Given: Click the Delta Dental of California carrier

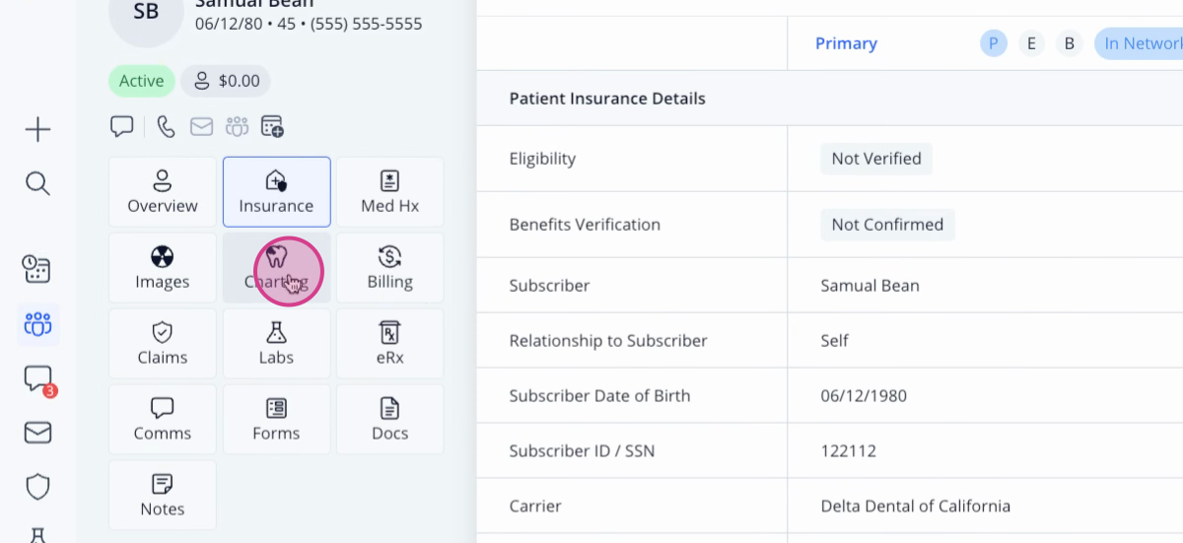Looking at the screenshot, I should pyautogui.click(x=915, y=507).
